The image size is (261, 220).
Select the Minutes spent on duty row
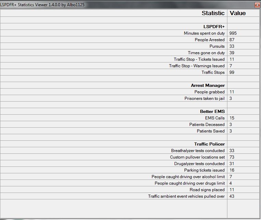(204, 33)
